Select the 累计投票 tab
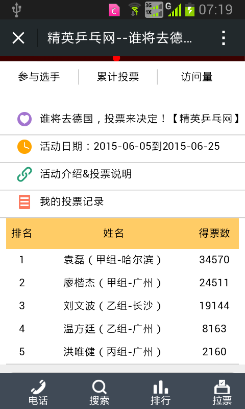This screenshot has height=409, width=245. coord(118,77)
